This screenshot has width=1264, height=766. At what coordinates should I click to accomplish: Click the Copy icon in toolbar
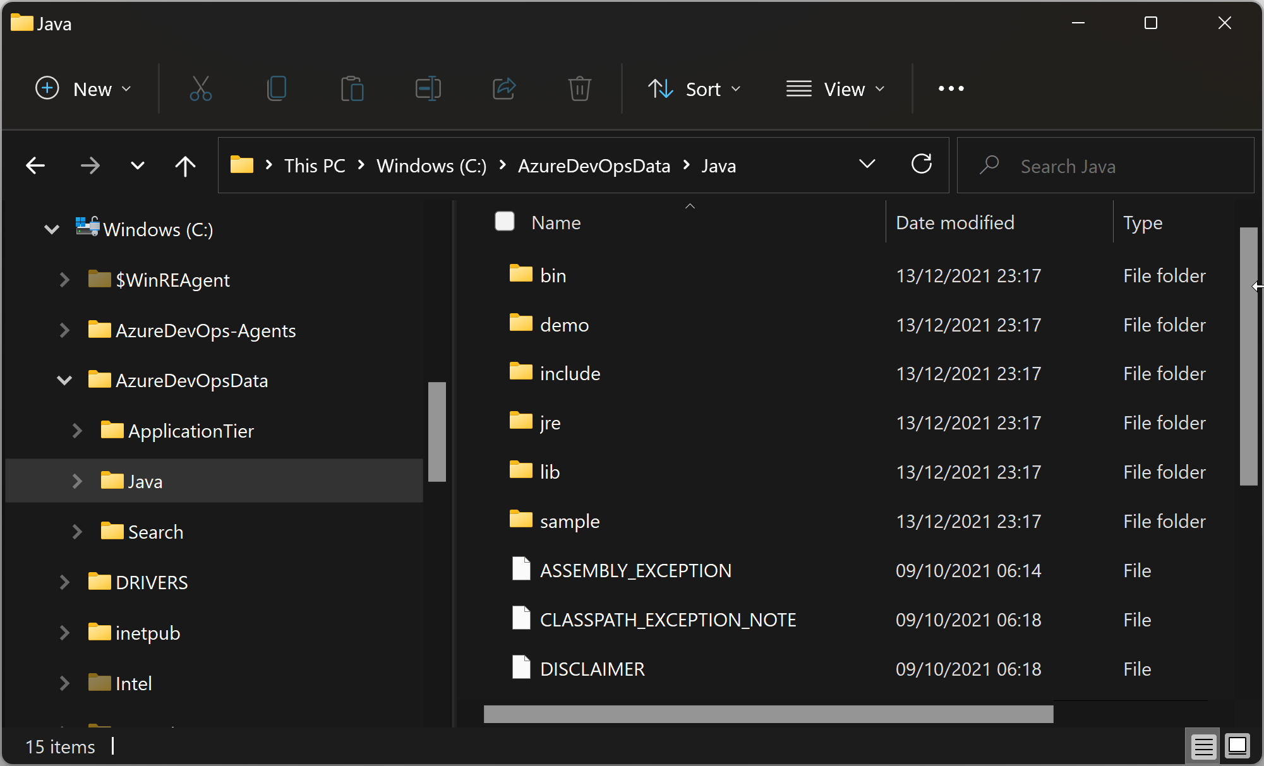point(276,89)
